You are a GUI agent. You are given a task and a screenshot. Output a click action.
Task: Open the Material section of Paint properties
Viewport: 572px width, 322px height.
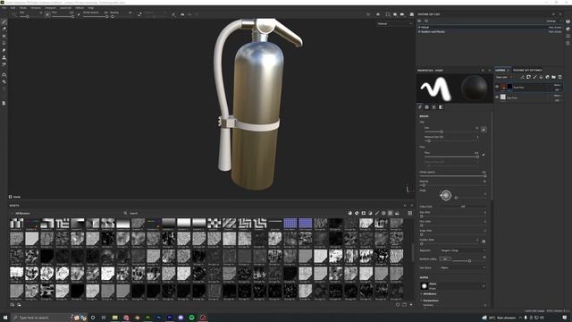441,107
